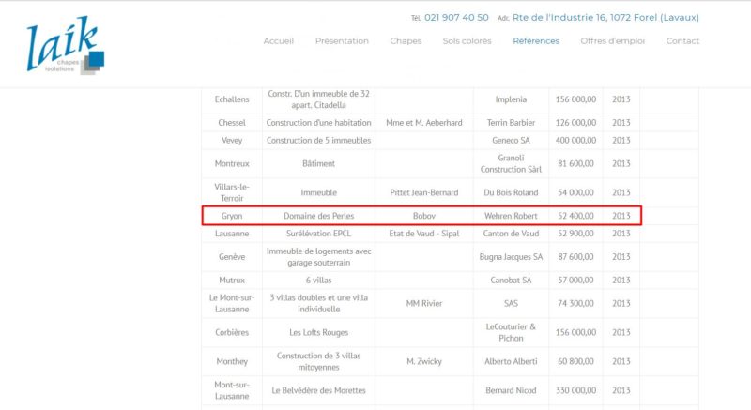
Task: Select the Les Lofts Rouges cell
Action: click(x=318, y=332)
